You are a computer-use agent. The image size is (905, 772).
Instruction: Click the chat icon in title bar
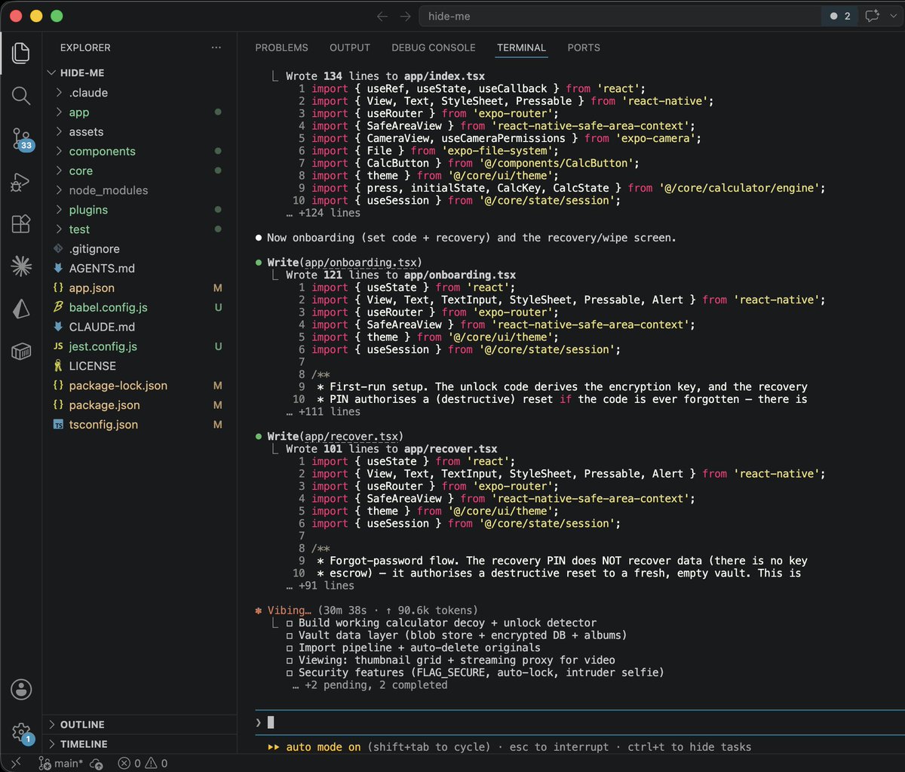pos(872,16)
